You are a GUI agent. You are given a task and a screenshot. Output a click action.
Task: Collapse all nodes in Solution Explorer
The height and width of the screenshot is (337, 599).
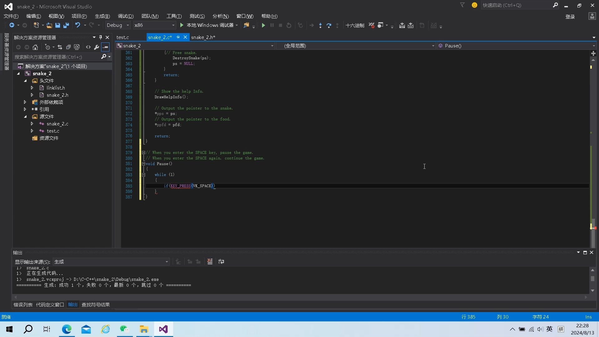coord(68,47)
